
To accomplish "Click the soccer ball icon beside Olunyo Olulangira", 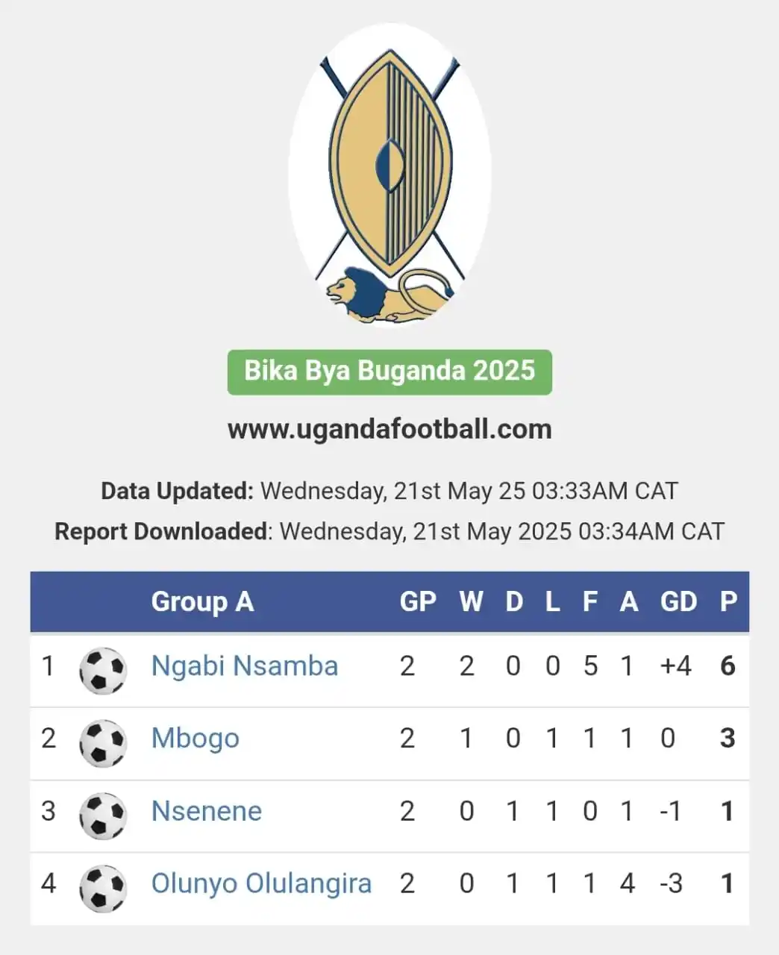I will 103,888.
